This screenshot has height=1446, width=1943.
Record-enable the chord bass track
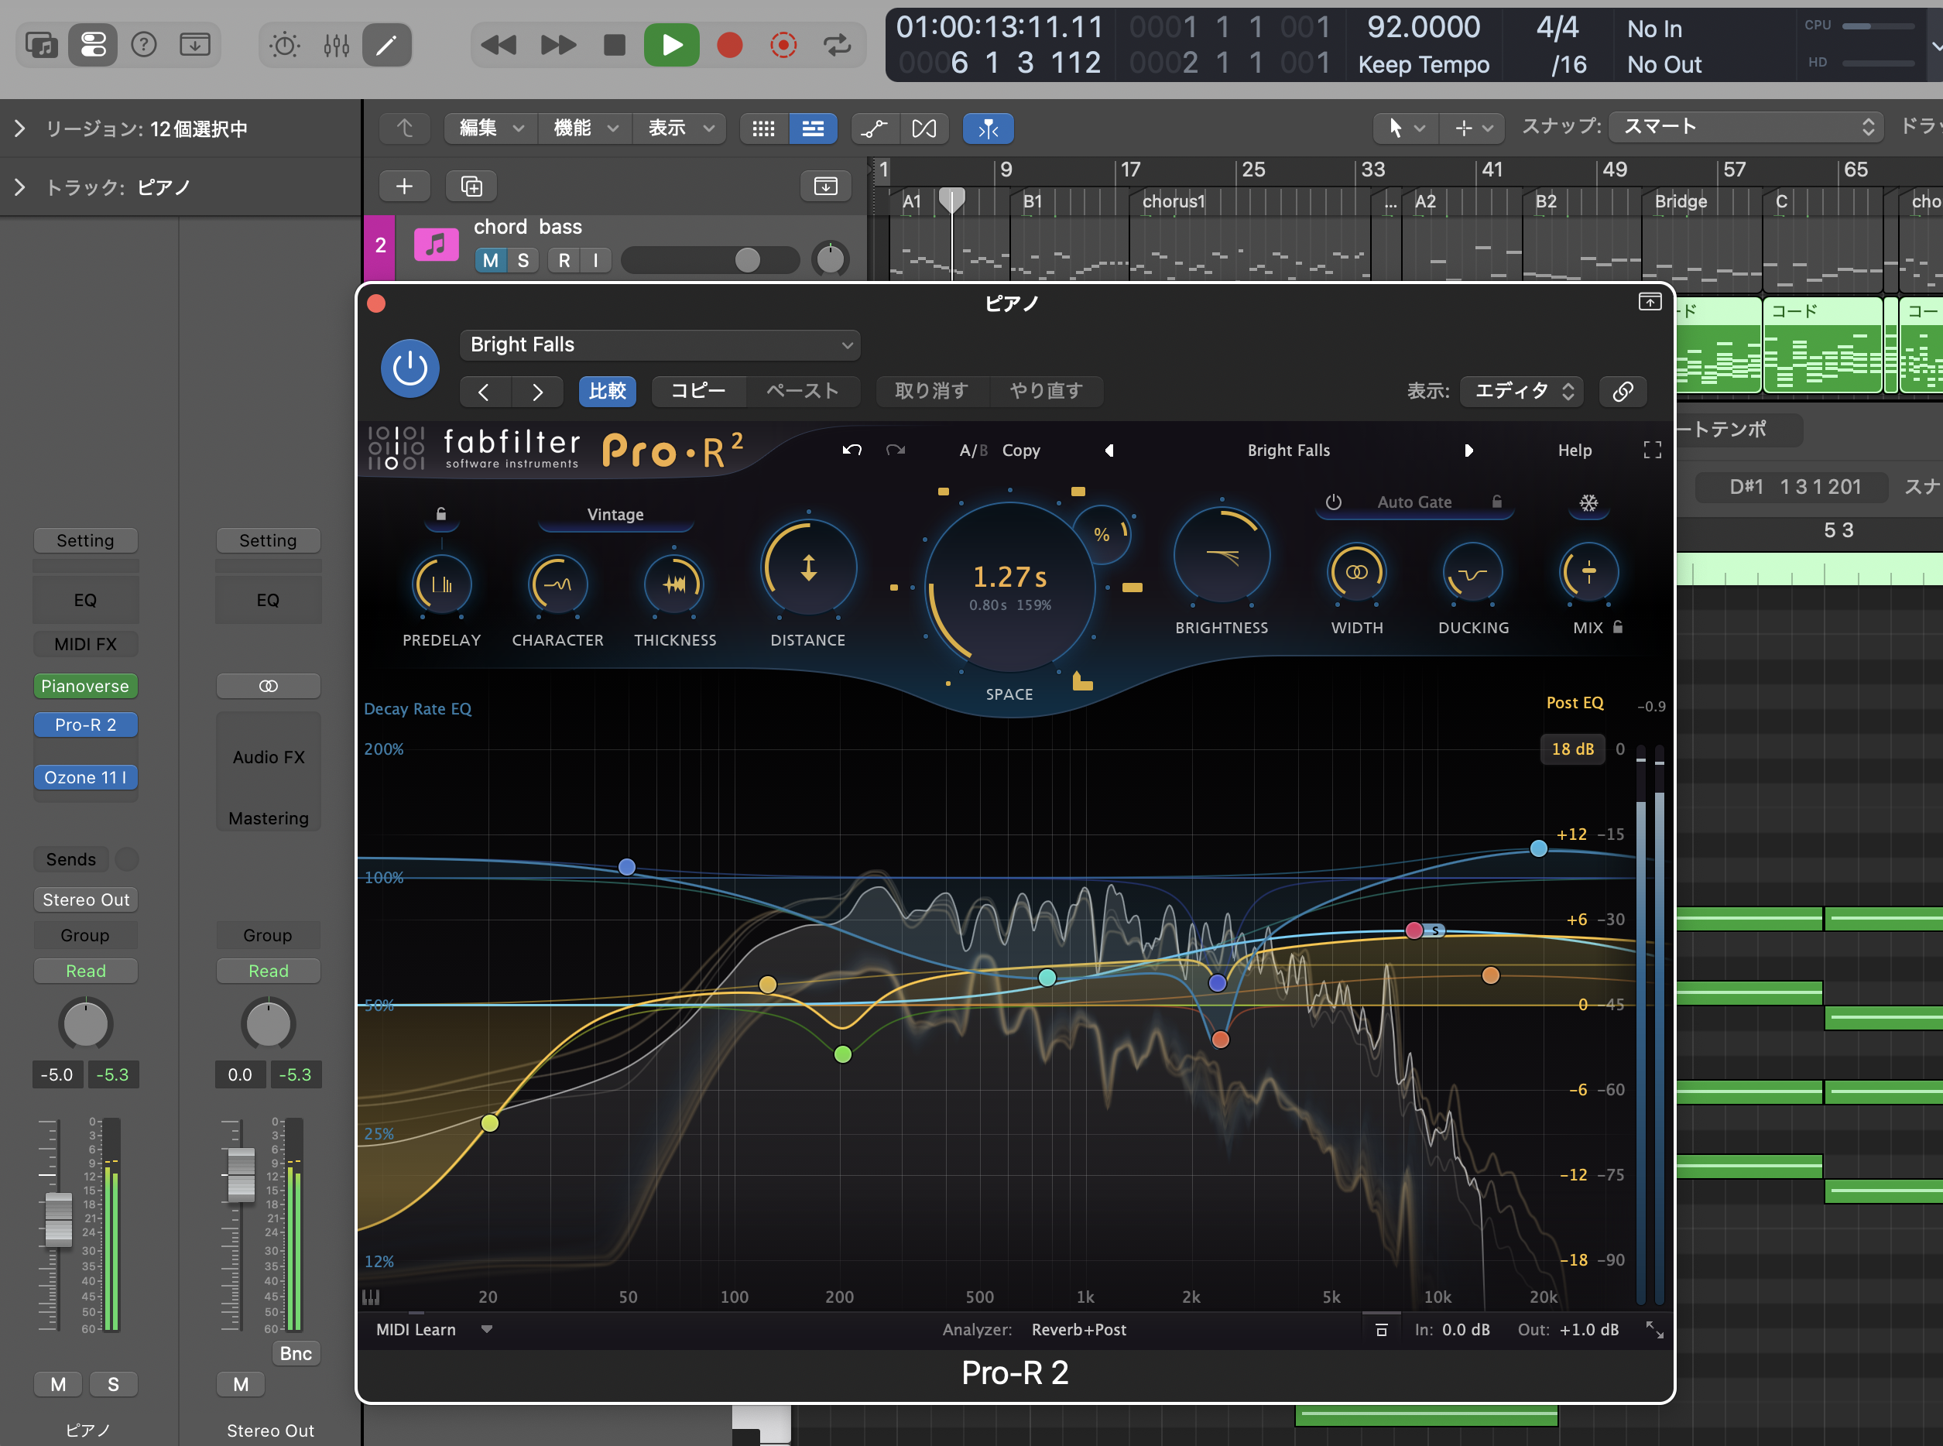(564, 260)
